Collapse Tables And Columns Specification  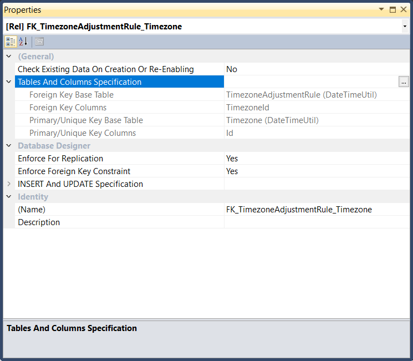pos(8,82)
